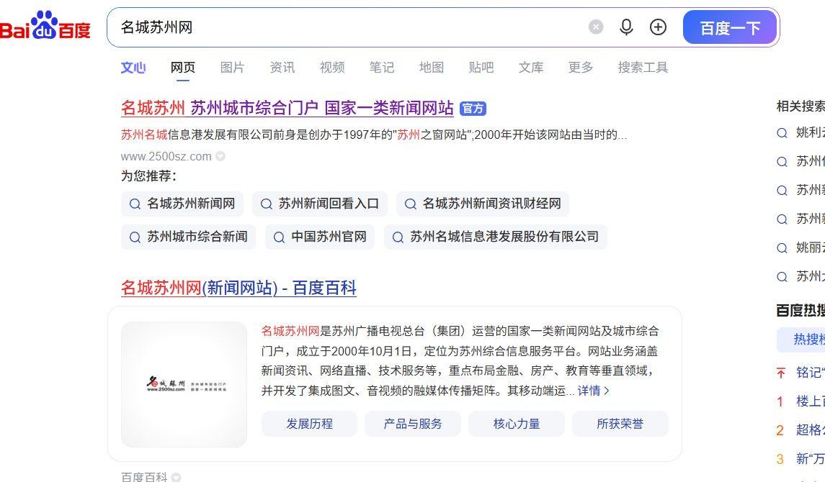
Task: Choose suggestion 苏州名城信息港发展股份有限公司
Action: pyautogui.click(x=496, y=237)
